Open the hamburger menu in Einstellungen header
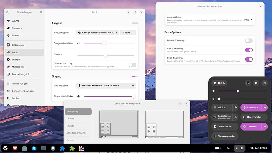Viewport: 272px width, 153px height. [41, 12]
